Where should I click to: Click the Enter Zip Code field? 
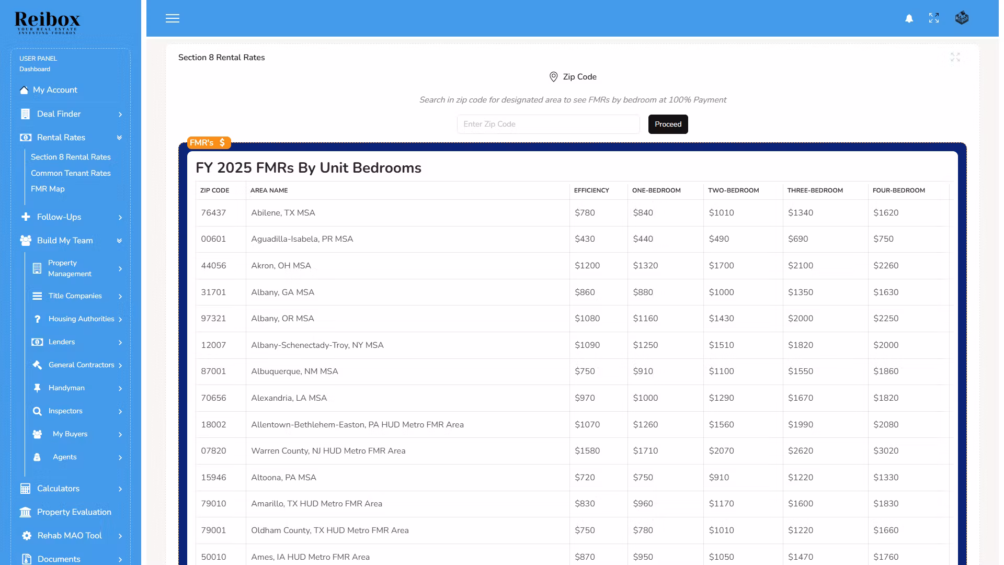pyautogui.click(x=548, y=124)
